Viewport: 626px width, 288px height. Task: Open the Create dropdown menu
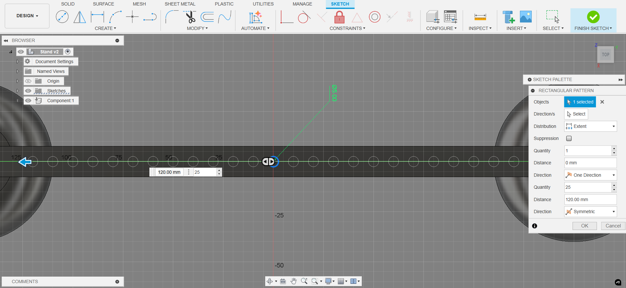click(x=105, y=28)
